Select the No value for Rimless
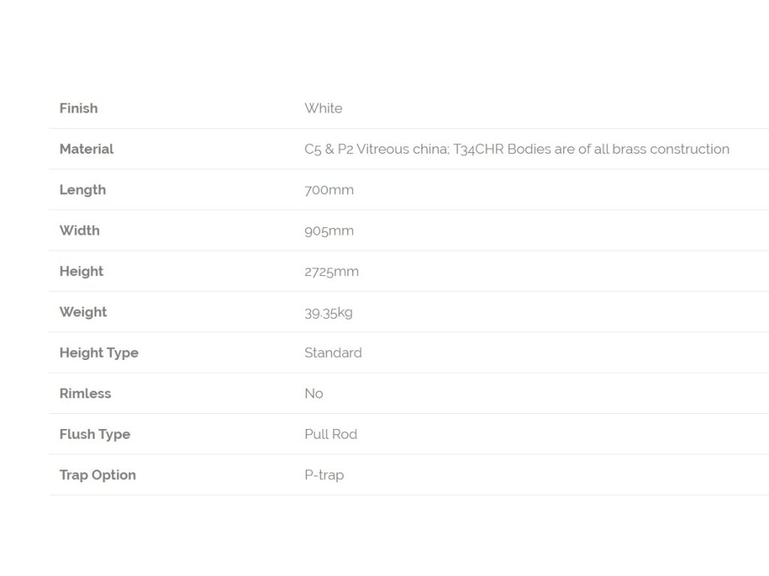The width and height of the screenshot is (769, 576). click(x=314, y=393)
